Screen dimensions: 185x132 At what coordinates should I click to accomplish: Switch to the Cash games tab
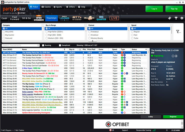4,18
